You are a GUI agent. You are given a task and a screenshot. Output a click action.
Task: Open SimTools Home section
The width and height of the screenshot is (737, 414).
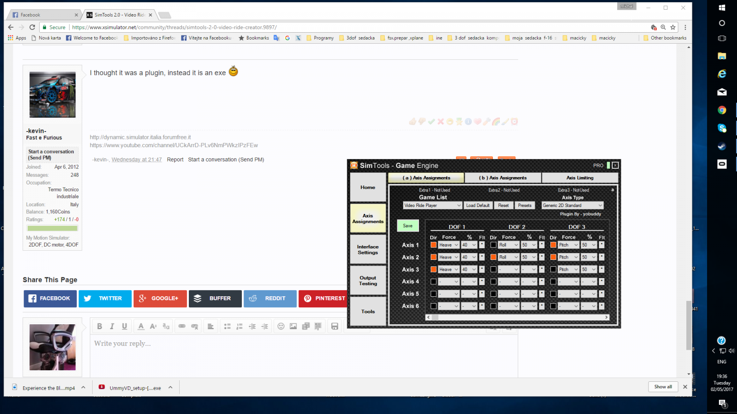tap(368, 187)
